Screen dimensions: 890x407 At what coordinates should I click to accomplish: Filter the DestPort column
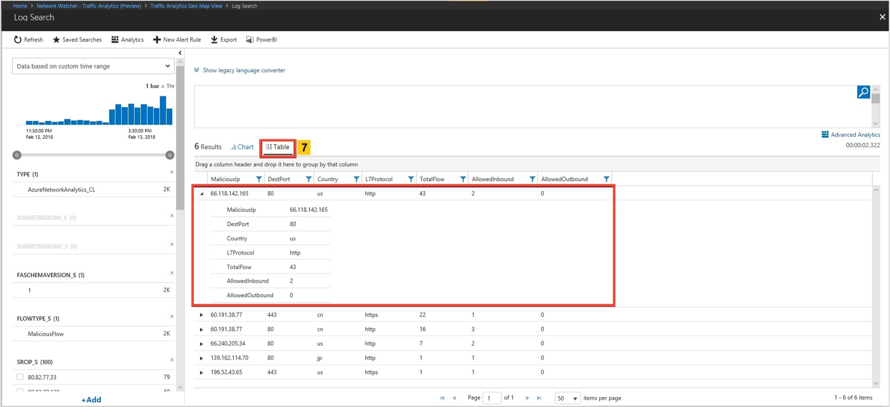[309, 179]
